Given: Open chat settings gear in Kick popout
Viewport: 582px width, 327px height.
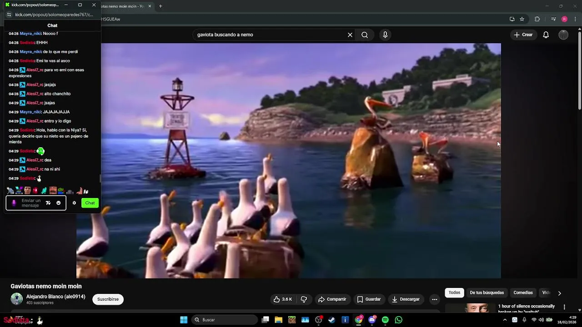Looking at the screenshot, I should 74,203.
